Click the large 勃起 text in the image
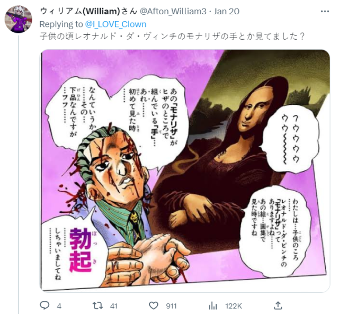The height and width of the screenshot is (314, 339). pos(80,250)
